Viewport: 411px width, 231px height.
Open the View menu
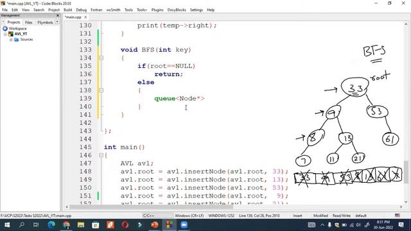click(x=26, y=10)
